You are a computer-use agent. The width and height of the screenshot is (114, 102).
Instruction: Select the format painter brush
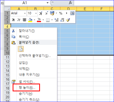click(68, 20)
